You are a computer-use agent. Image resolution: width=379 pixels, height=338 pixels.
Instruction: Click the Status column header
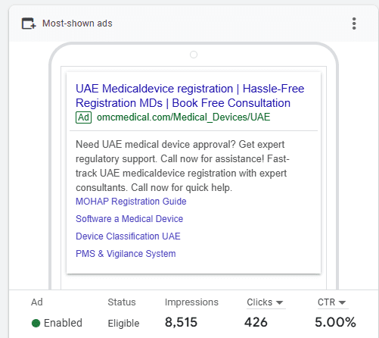tap(122, 302)
